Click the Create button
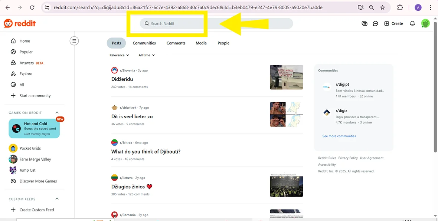 (x=393, y=23)
